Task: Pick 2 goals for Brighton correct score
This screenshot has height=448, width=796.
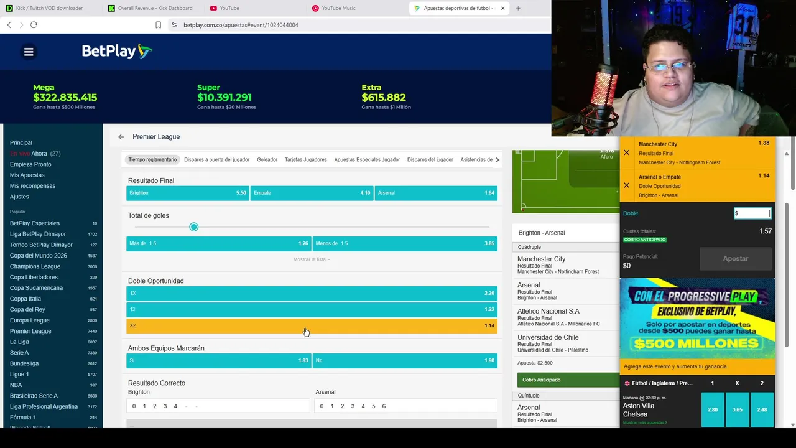Action: pyautogui.click(x=155, y=406)
